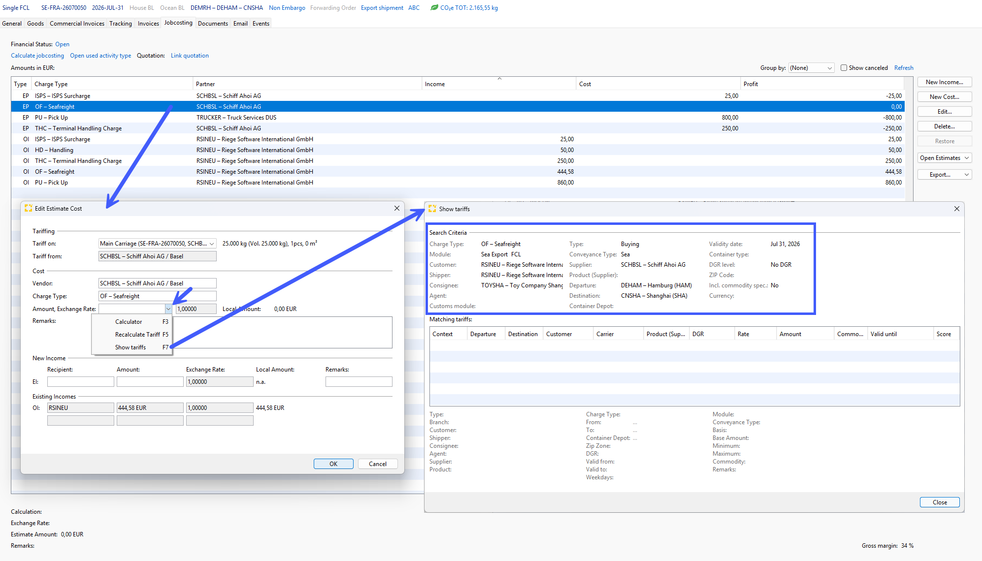Image resolution: width=982 pixels, height=561 pixels.
Task: Select the EP ISPS Surcharge row
Action: [458, 96]
